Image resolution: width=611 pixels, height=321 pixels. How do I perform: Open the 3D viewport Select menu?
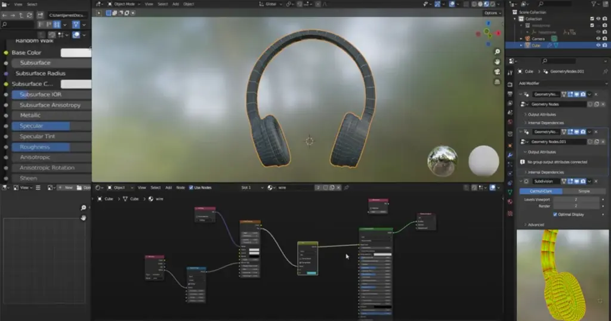pyautogui.click(x=162, y=4)
